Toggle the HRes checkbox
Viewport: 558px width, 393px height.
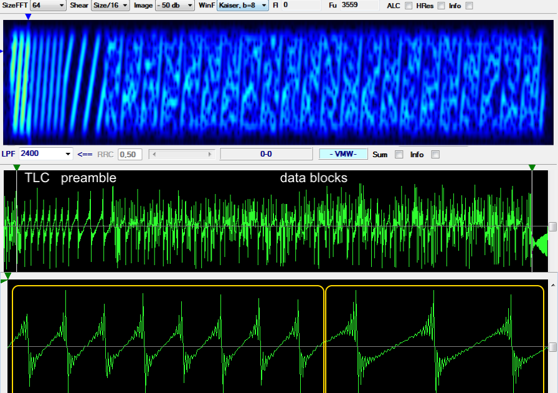pos(441,6)
